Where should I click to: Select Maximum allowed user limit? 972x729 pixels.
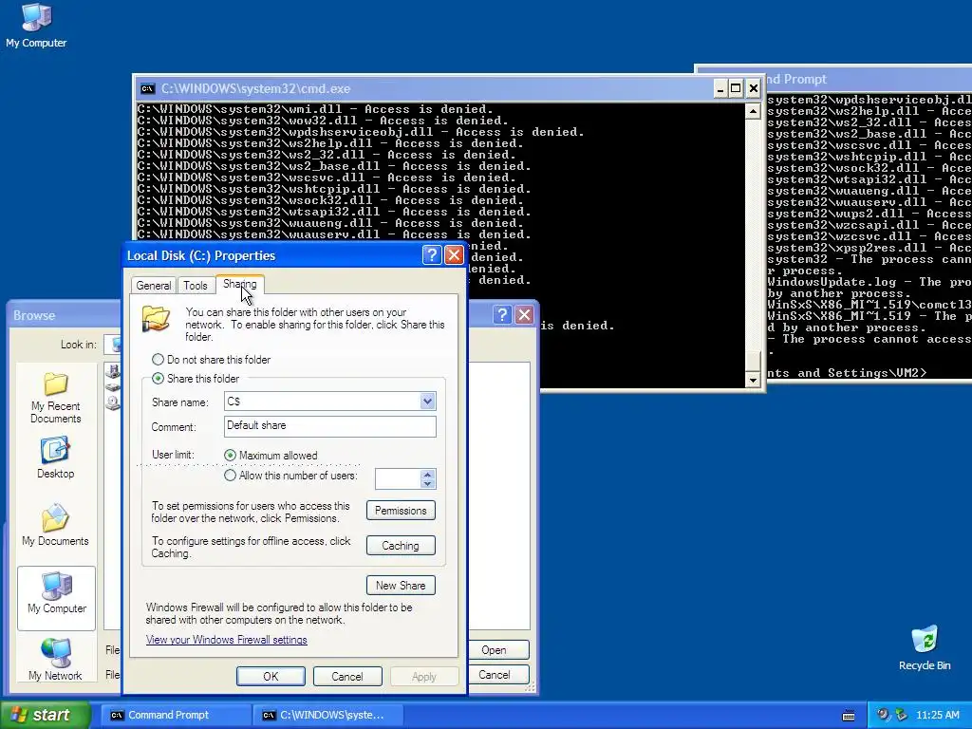point(230,455)
